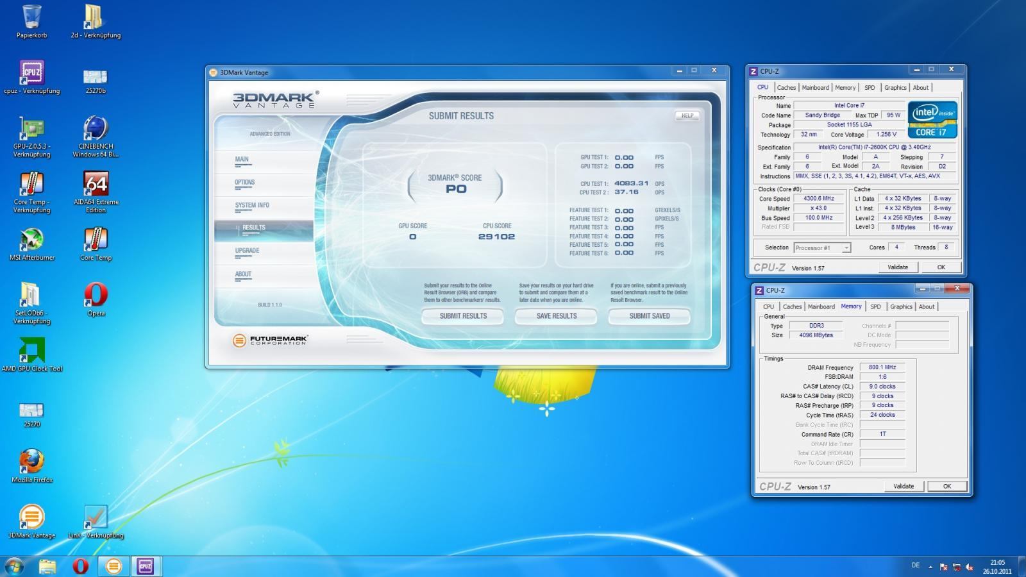1026x577 pixels.
Task: Switch to SPD tab in lower CPU-Z
Action: pos(875,307)
